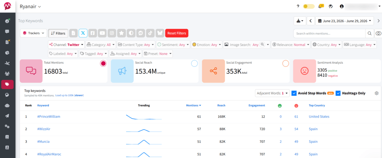Open the people group sidebar icon
The image size is (382, 158).
point(7,74)
